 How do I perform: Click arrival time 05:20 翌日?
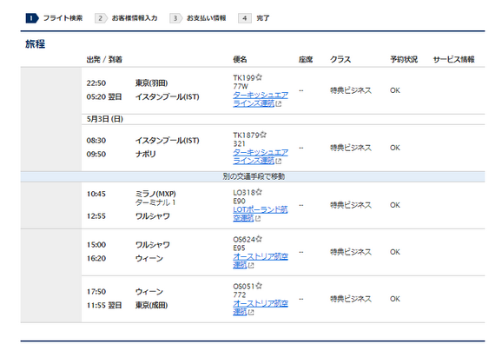click(x=104, y=96)
